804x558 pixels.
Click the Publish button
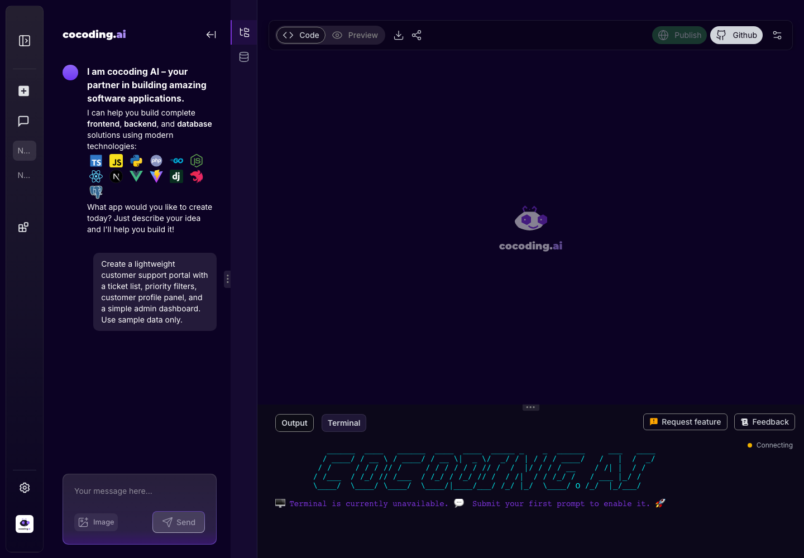tap(679, 35)
